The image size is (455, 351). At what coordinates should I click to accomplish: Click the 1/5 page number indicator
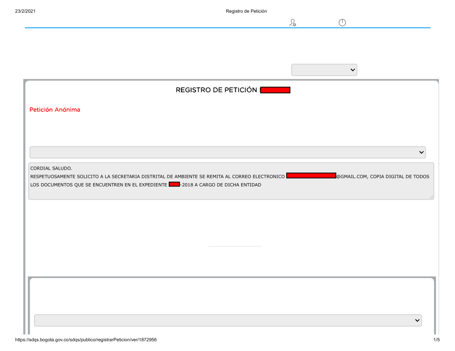(436, 340)
